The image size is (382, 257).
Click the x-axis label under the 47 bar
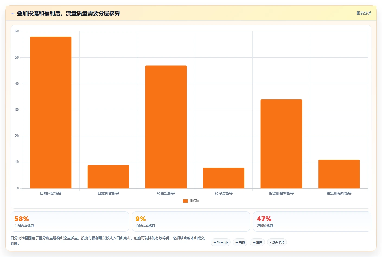pyautogui.click(x=166, y=193)
